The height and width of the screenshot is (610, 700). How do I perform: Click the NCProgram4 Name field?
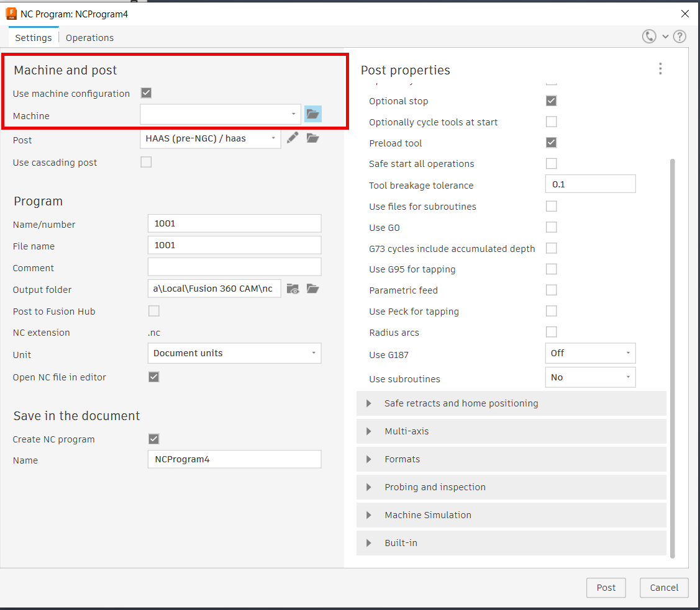tap(234, 459)
